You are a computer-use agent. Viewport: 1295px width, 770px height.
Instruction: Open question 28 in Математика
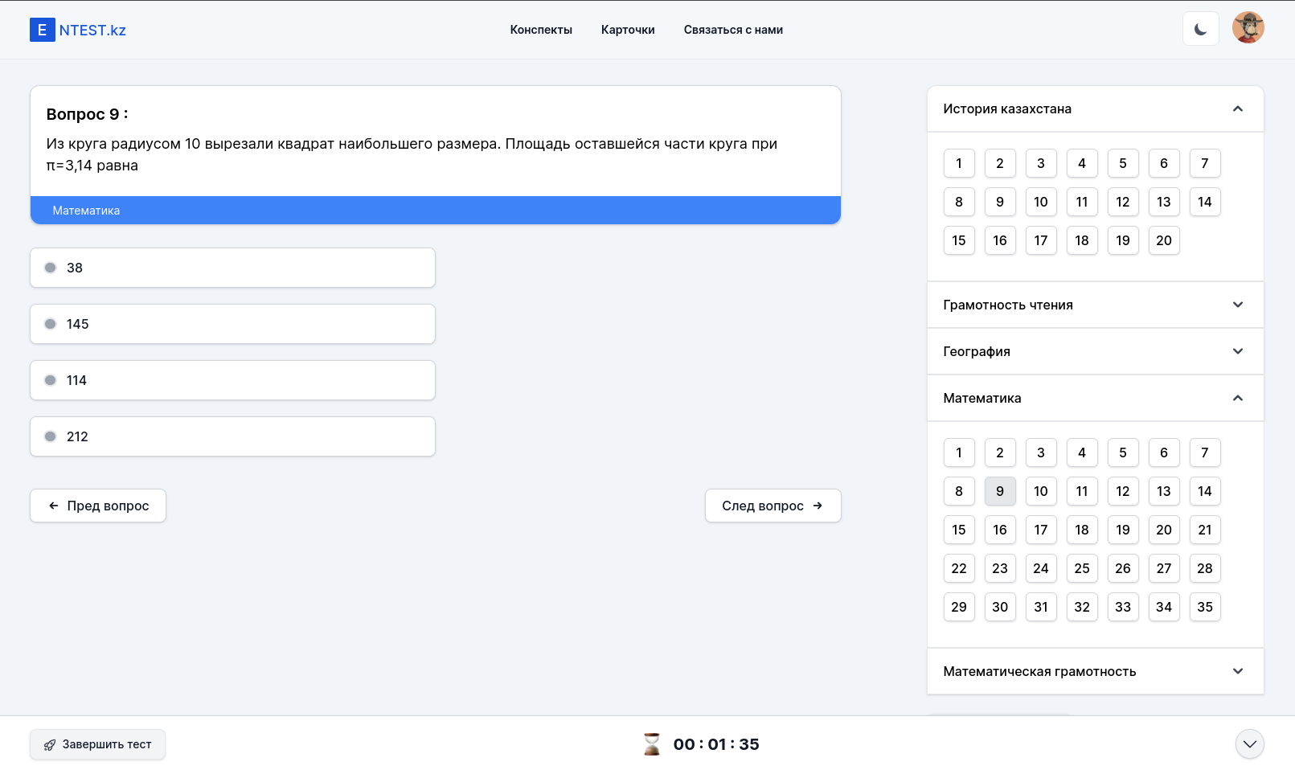pos(1205,568)
